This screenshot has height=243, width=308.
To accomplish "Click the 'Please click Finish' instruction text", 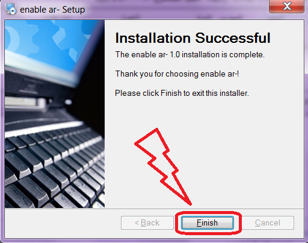I will point(182,93).
